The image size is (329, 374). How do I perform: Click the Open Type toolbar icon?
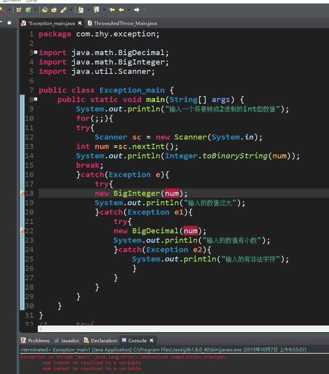[x=45, y=10]
